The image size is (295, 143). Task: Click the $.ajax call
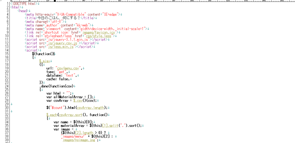(x=44, y=61)
